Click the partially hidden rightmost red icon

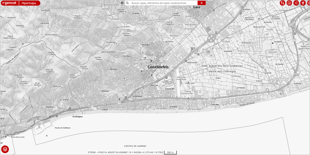pyautogui.click(x=308, y=3)
